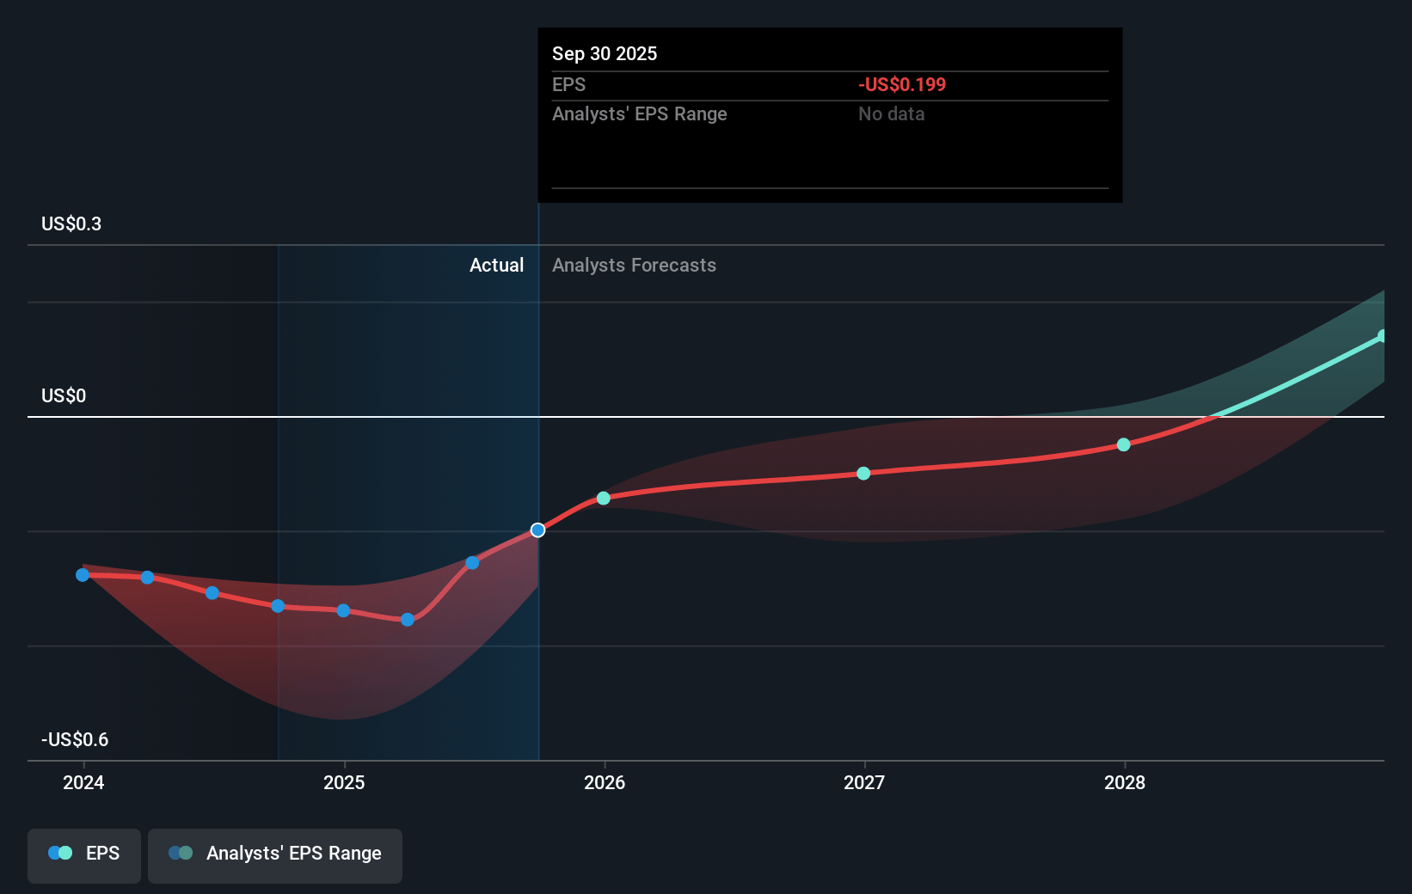The image size is (1412, 894).
Task: Click the -US$0.199 EPS value in tooltip
Action: 901,85
